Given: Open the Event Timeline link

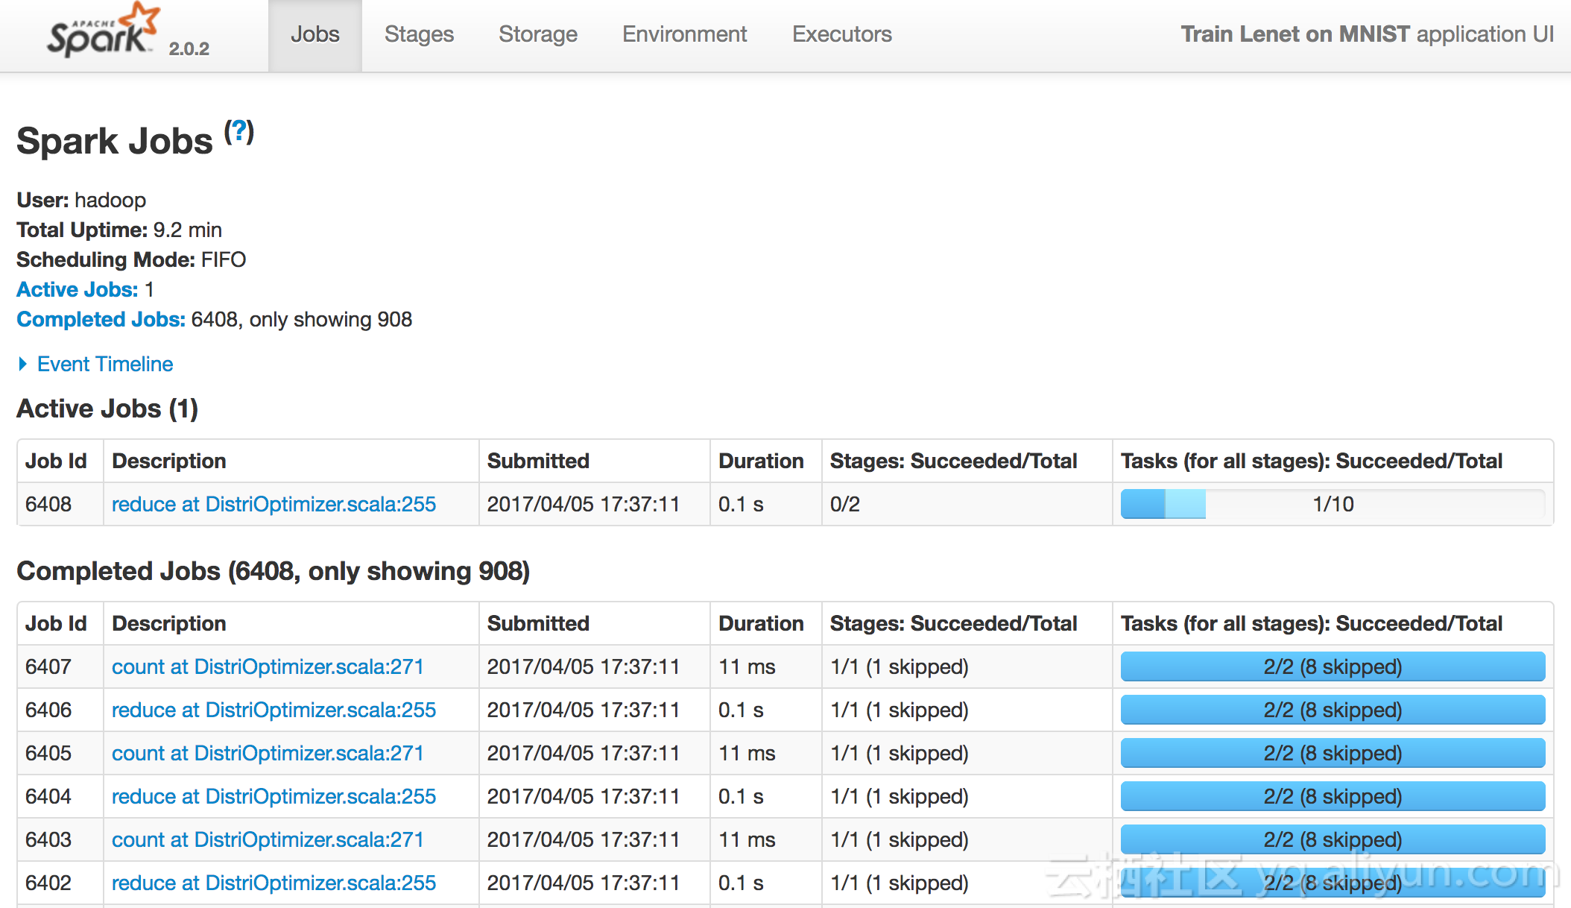Looking at the screenshot, I should [105, 364].
